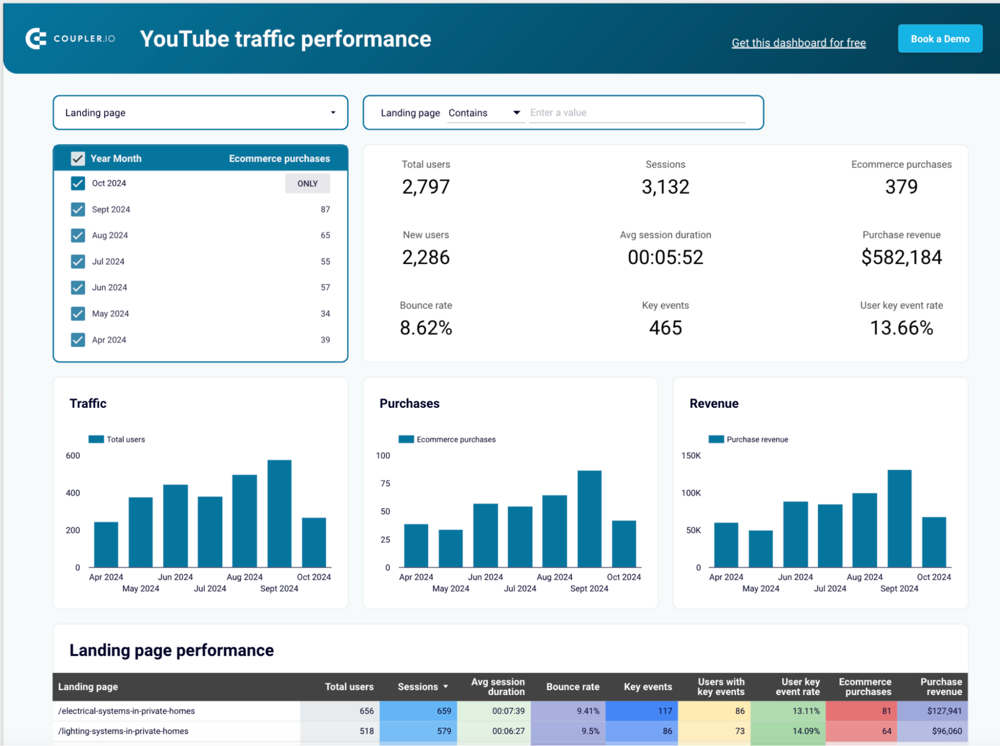1000x746 pixels.
Task: Click the YouTube traffic performance title
Action: point(285,39)
